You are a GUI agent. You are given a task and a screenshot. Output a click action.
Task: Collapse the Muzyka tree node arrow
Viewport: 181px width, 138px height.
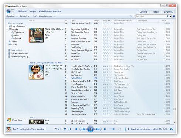click(7, 29)
